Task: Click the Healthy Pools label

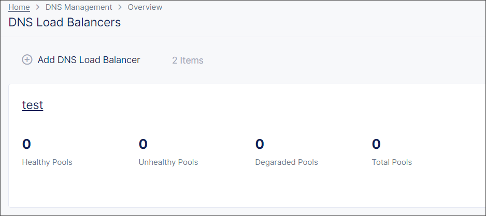Action: 47,162
